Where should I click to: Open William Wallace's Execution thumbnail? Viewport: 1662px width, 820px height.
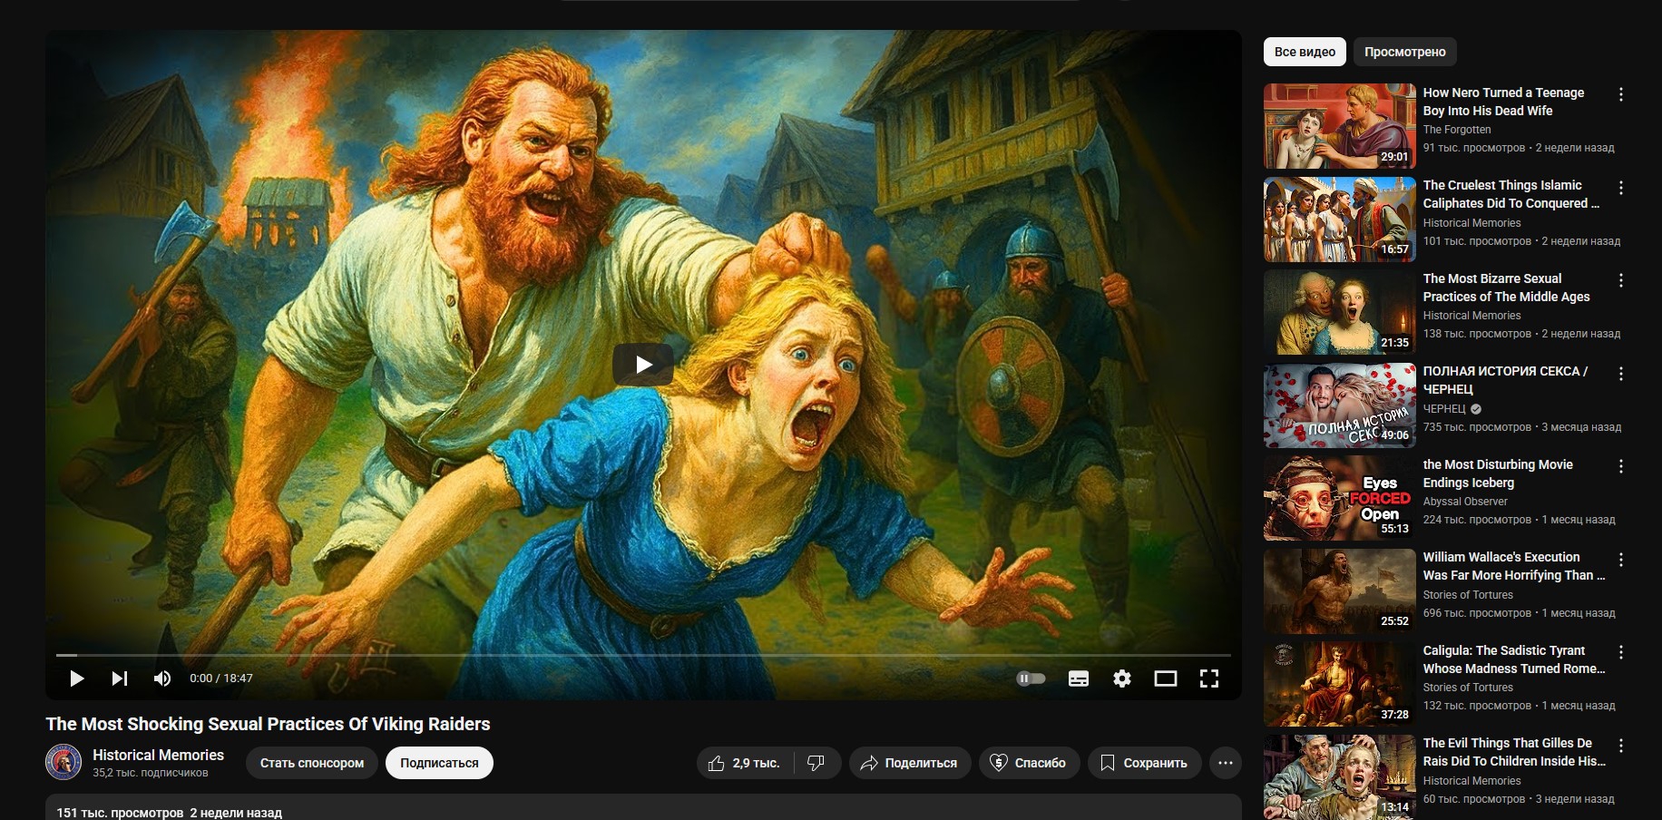point(1340,591)
